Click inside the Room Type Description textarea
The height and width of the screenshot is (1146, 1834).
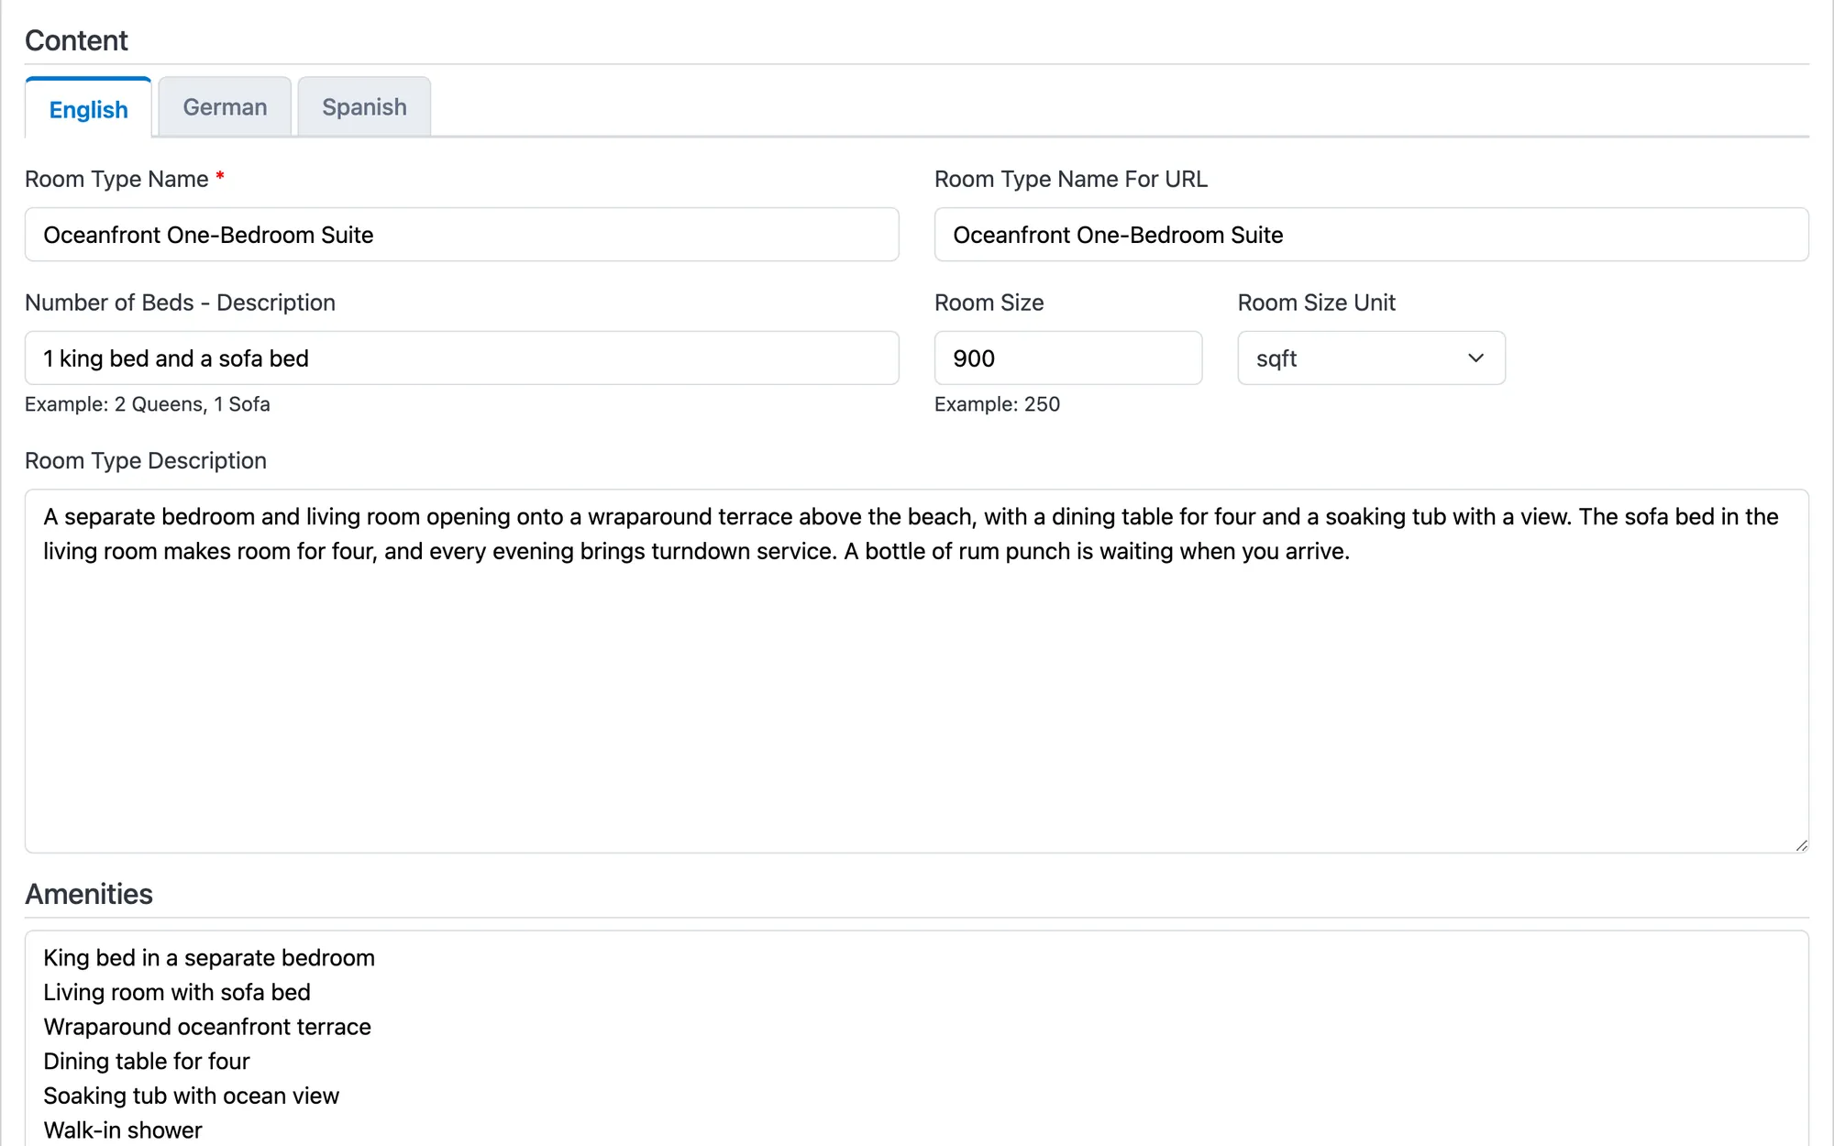(916, 671)
